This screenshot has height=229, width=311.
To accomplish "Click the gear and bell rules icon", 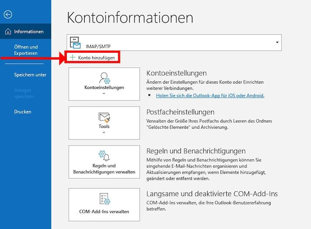I will click(104, 156).
